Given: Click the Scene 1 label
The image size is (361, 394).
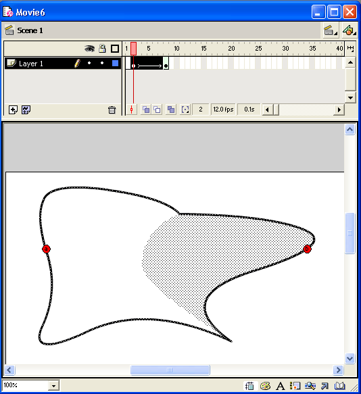Looking at the screenshot, I should click(x=30, y=30).
